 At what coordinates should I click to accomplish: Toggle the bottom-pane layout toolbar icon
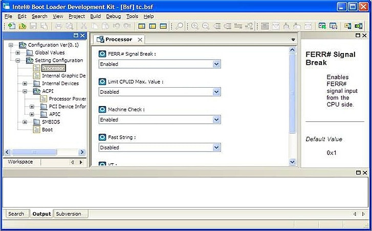pos(163,26)
